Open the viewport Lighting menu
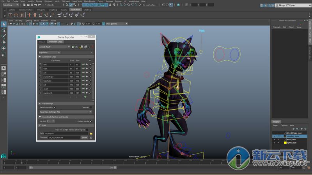 pos(28,21)
